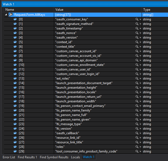The image size is (168, 161).
Task: Open text visualizer magnifier for oauth_version
Action: (x=137, y=38)
